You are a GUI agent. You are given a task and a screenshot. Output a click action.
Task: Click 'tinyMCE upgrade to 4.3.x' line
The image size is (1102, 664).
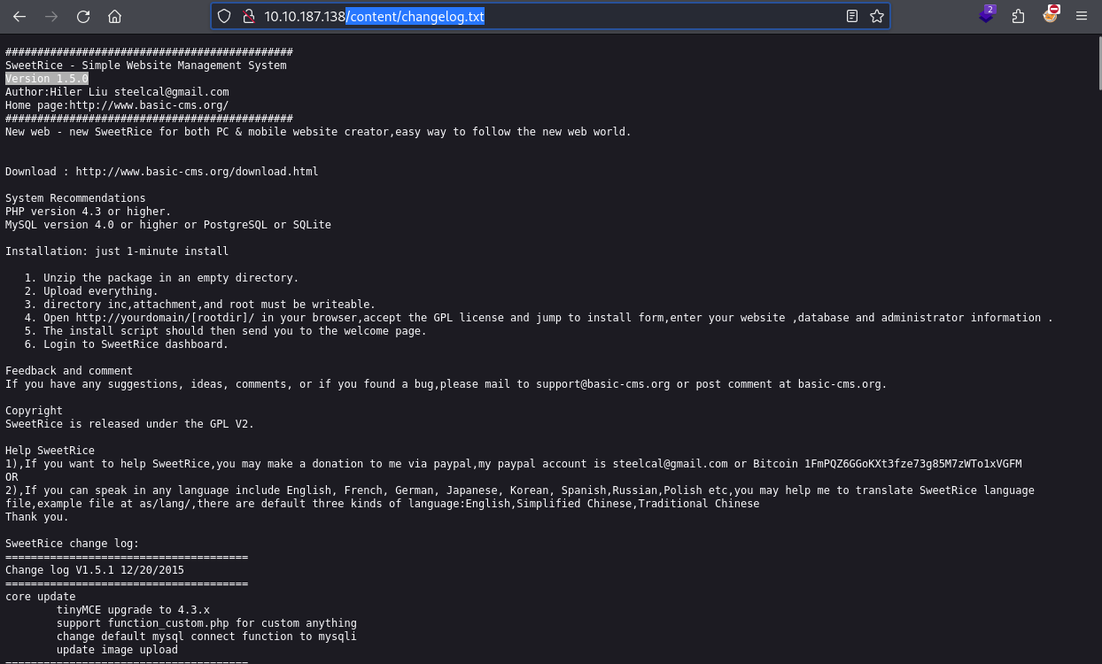tap(133, 610)
